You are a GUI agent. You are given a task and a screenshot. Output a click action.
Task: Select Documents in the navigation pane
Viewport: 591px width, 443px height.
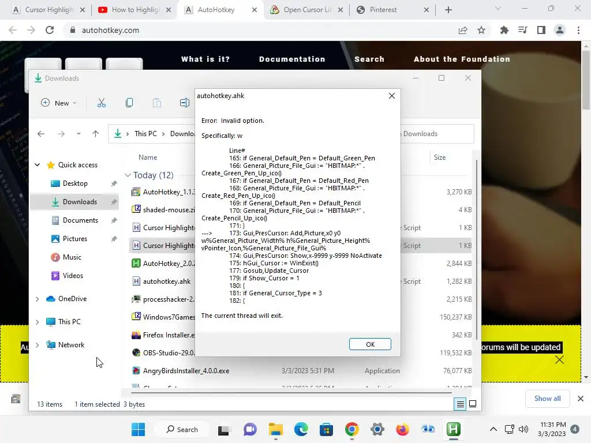[x=80, y=220]
